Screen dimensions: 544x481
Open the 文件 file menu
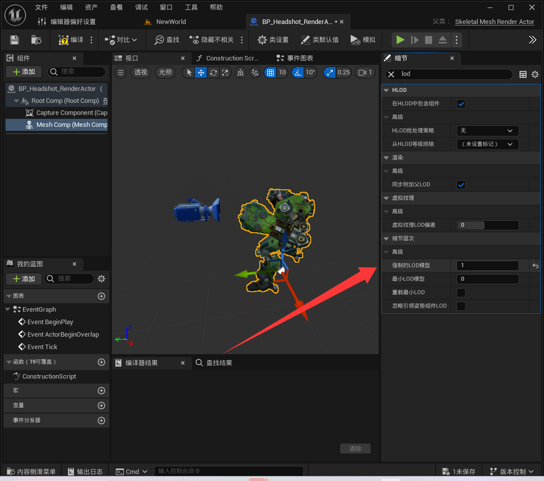[41, 7]
